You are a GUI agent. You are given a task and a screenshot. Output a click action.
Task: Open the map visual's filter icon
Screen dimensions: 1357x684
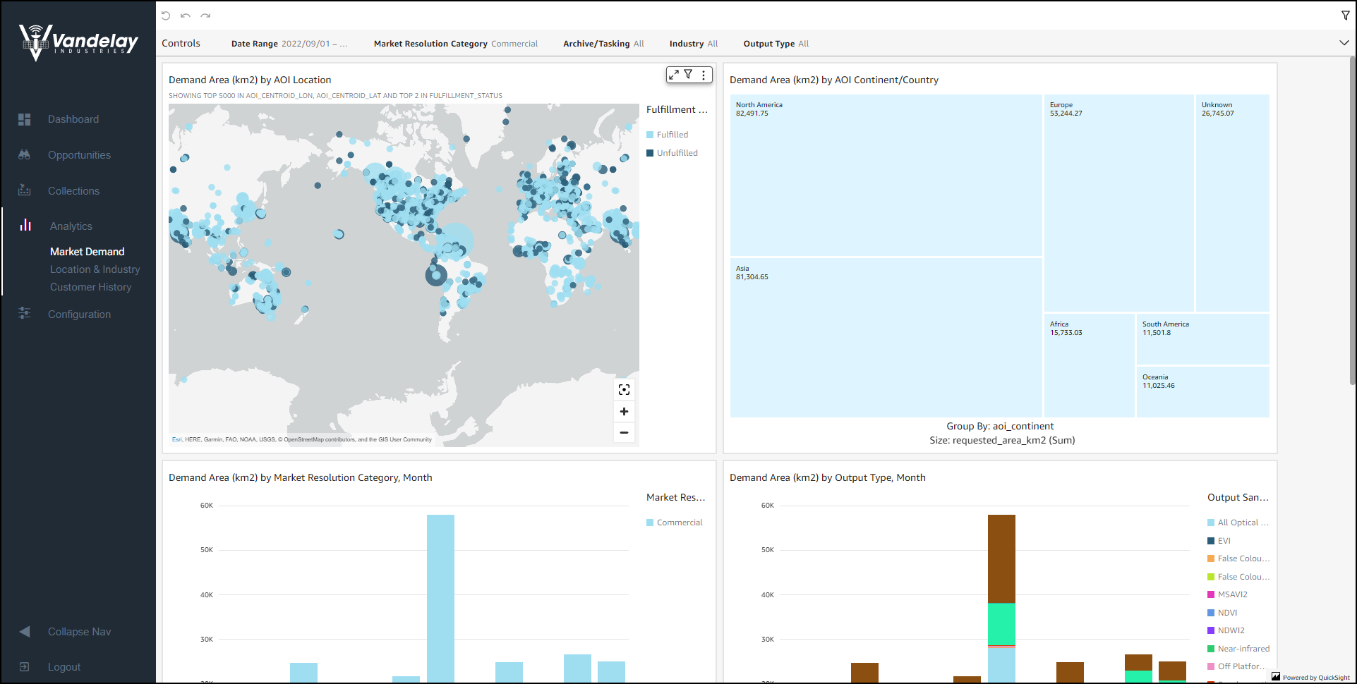pyautogui.click(x=689, y=74)
